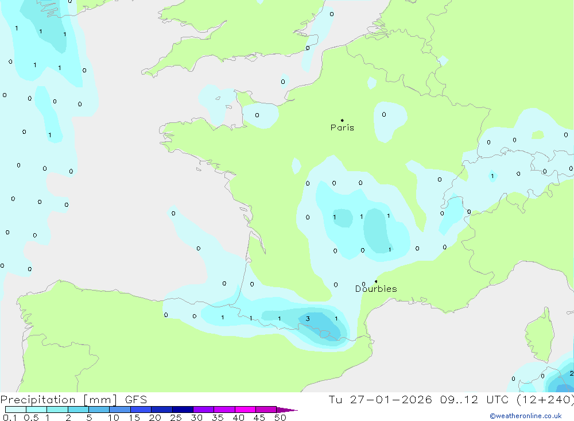574x421 pixels.
Task: Pick the 5–10 mm legend color swatch
Action: [x=99, y=410]
